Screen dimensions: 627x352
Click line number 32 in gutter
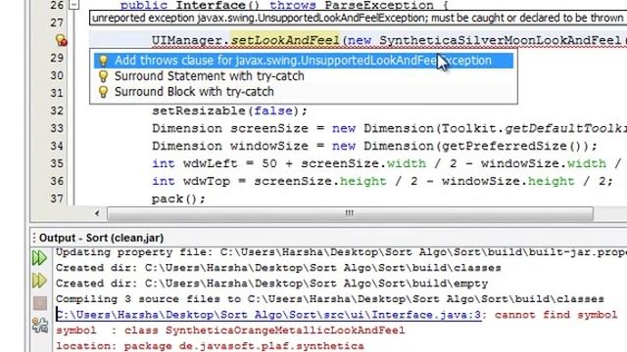coord(57,110)
